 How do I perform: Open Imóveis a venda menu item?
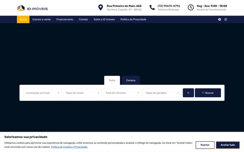41,19
